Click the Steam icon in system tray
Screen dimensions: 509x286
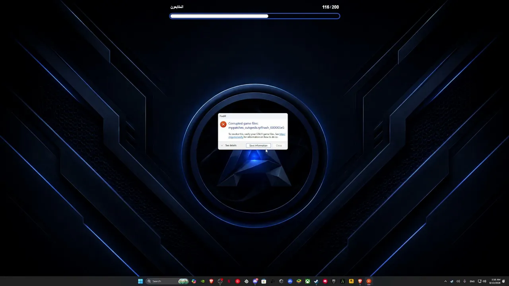452,281
